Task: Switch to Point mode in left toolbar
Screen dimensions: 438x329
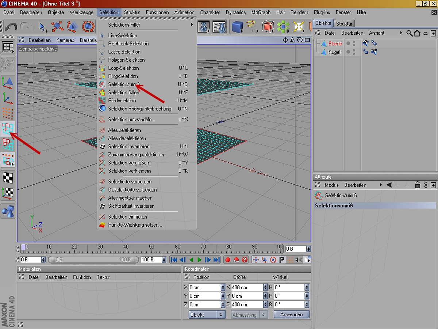Action: pyautogui.click(x=8, y=113)
